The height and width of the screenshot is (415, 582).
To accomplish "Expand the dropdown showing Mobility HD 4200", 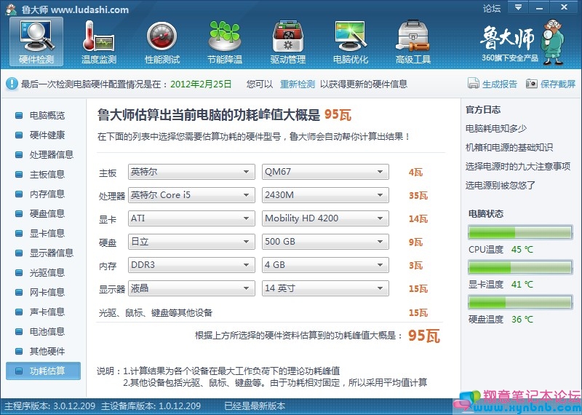I will tap(325, 218).
